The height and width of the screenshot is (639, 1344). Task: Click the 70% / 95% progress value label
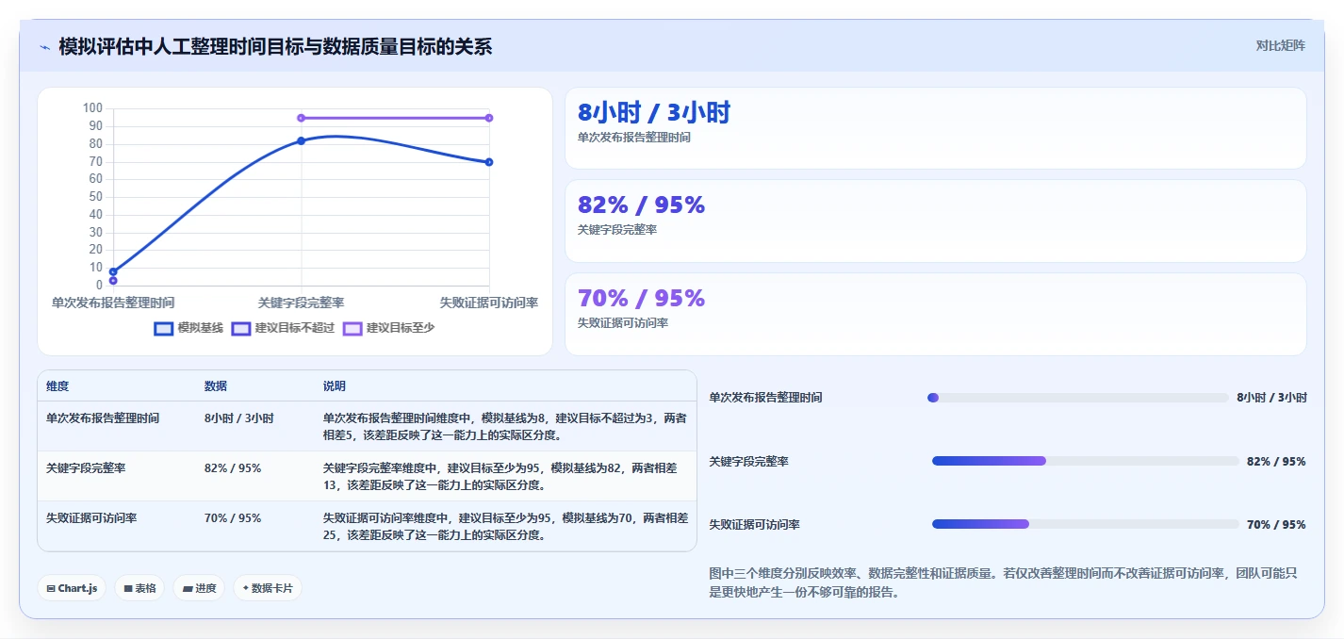point(1276,524)
